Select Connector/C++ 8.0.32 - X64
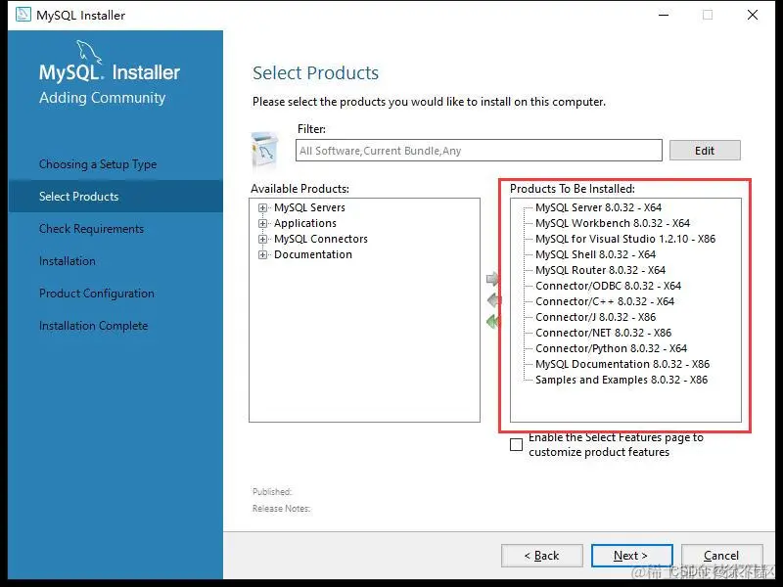 [x=605, y=301]
